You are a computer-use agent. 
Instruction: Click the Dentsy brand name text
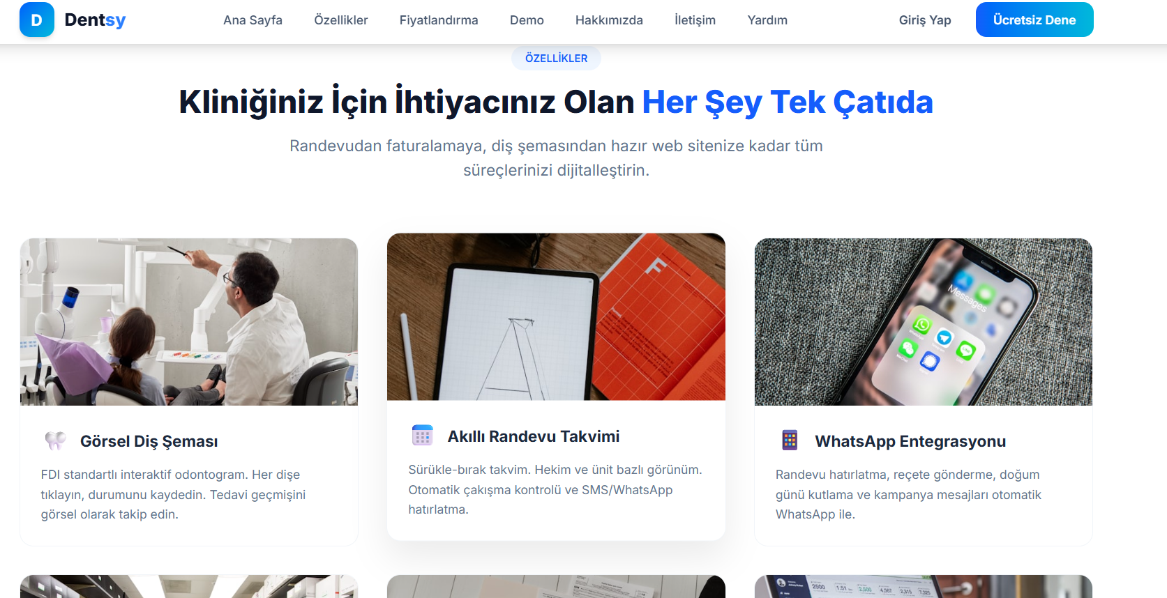tap(95, 20)
